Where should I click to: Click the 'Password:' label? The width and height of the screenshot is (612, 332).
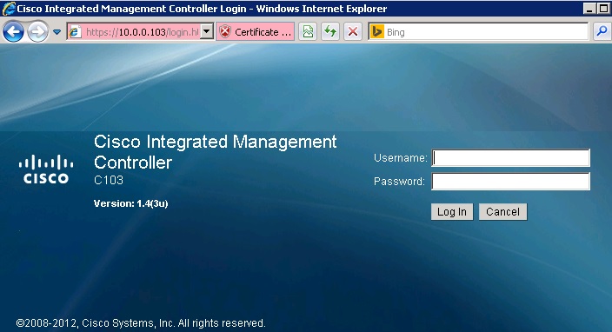(399, 182)
